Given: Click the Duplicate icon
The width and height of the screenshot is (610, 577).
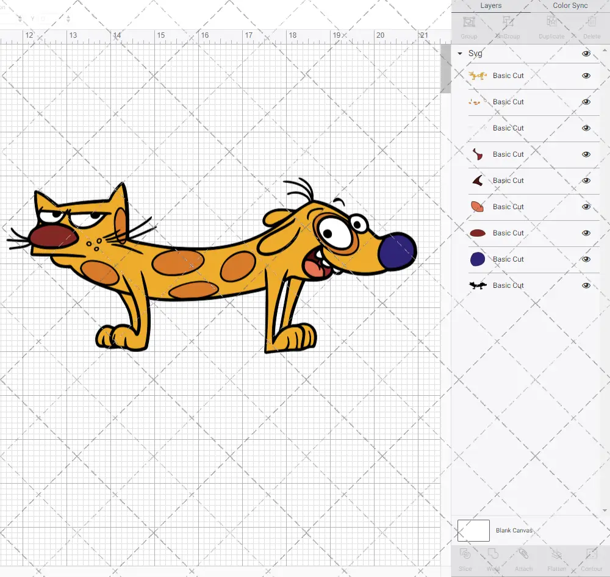Looking at the screenshot, I should (x=551, y=22).
